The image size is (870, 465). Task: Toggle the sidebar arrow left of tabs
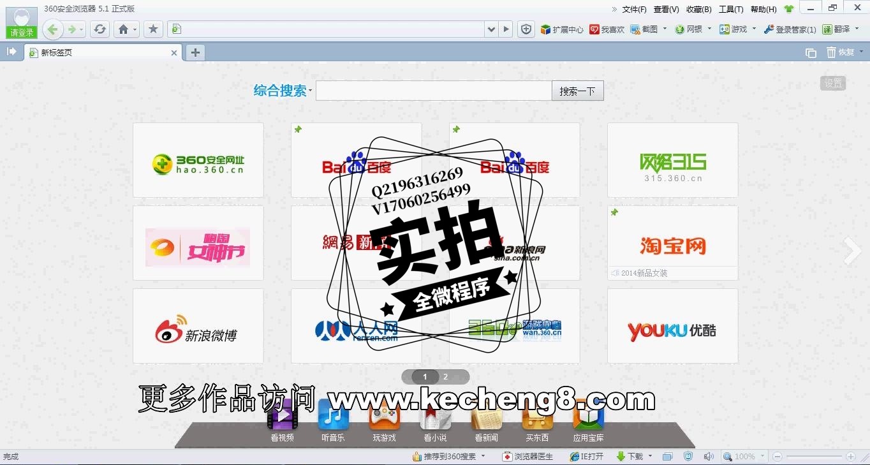click(x=11, y=52)
